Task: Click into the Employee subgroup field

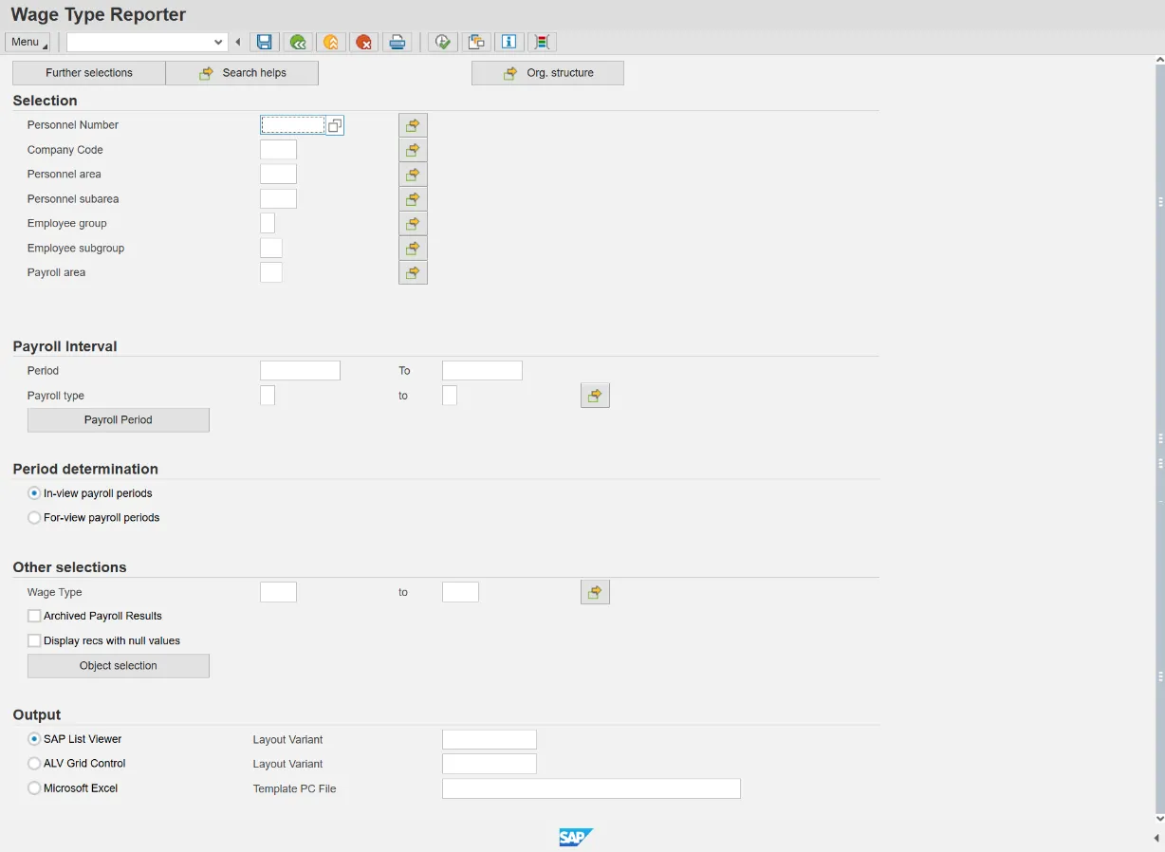Action: (x=271, y=249)
